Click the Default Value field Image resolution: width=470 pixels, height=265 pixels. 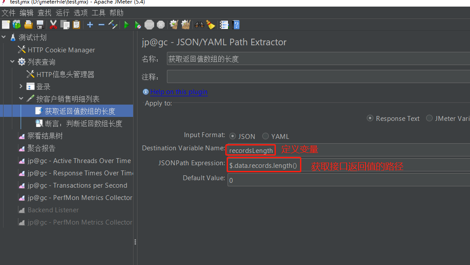pyautogui.click(x=349, y=180)
